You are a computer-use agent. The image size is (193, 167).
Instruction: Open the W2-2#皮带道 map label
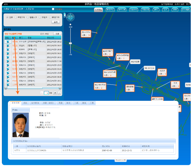[123, 57]
